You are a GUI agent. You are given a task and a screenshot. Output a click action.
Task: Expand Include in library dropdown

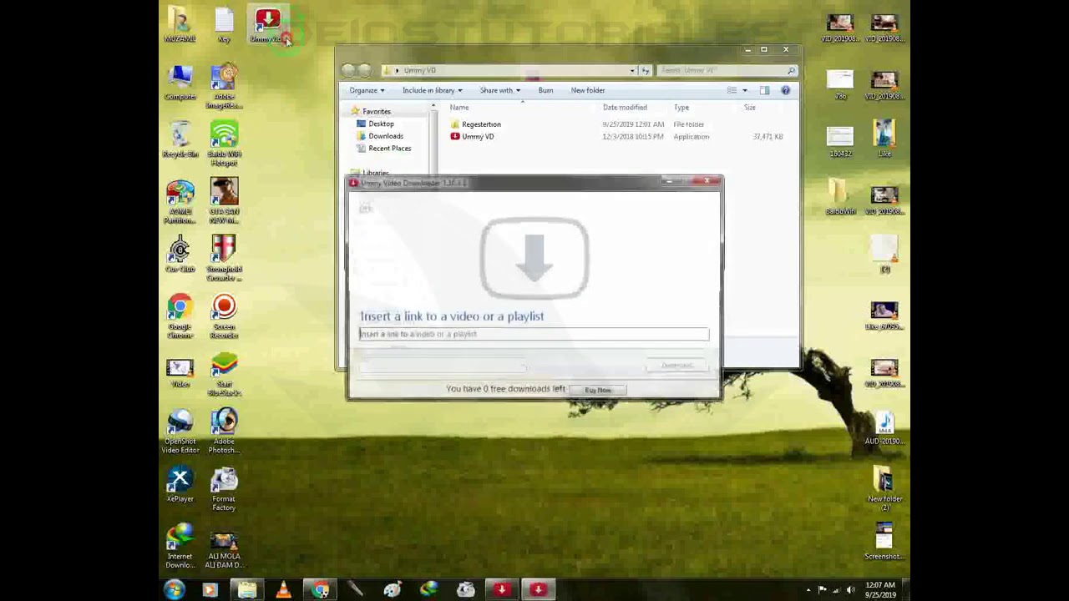click(x=432, y=90)
